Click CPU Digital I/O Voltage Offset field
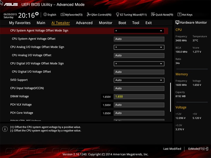 click(x=139, y=72)
